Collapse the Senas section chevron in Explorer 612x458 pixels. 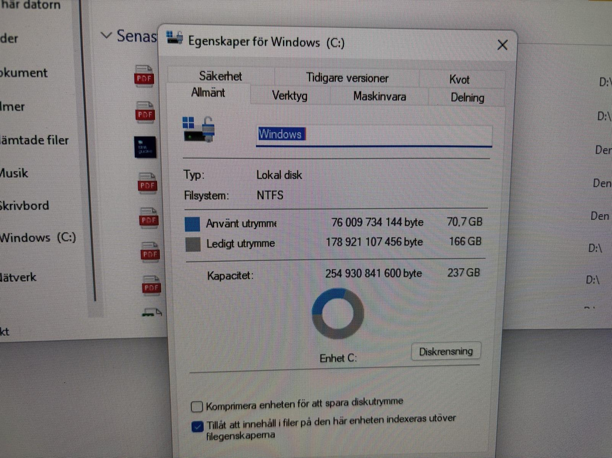(x=106, y=36)
